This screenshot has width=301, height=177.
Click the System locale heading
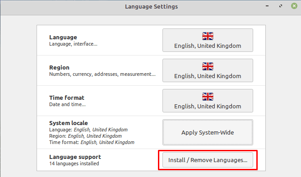(68, 123)
